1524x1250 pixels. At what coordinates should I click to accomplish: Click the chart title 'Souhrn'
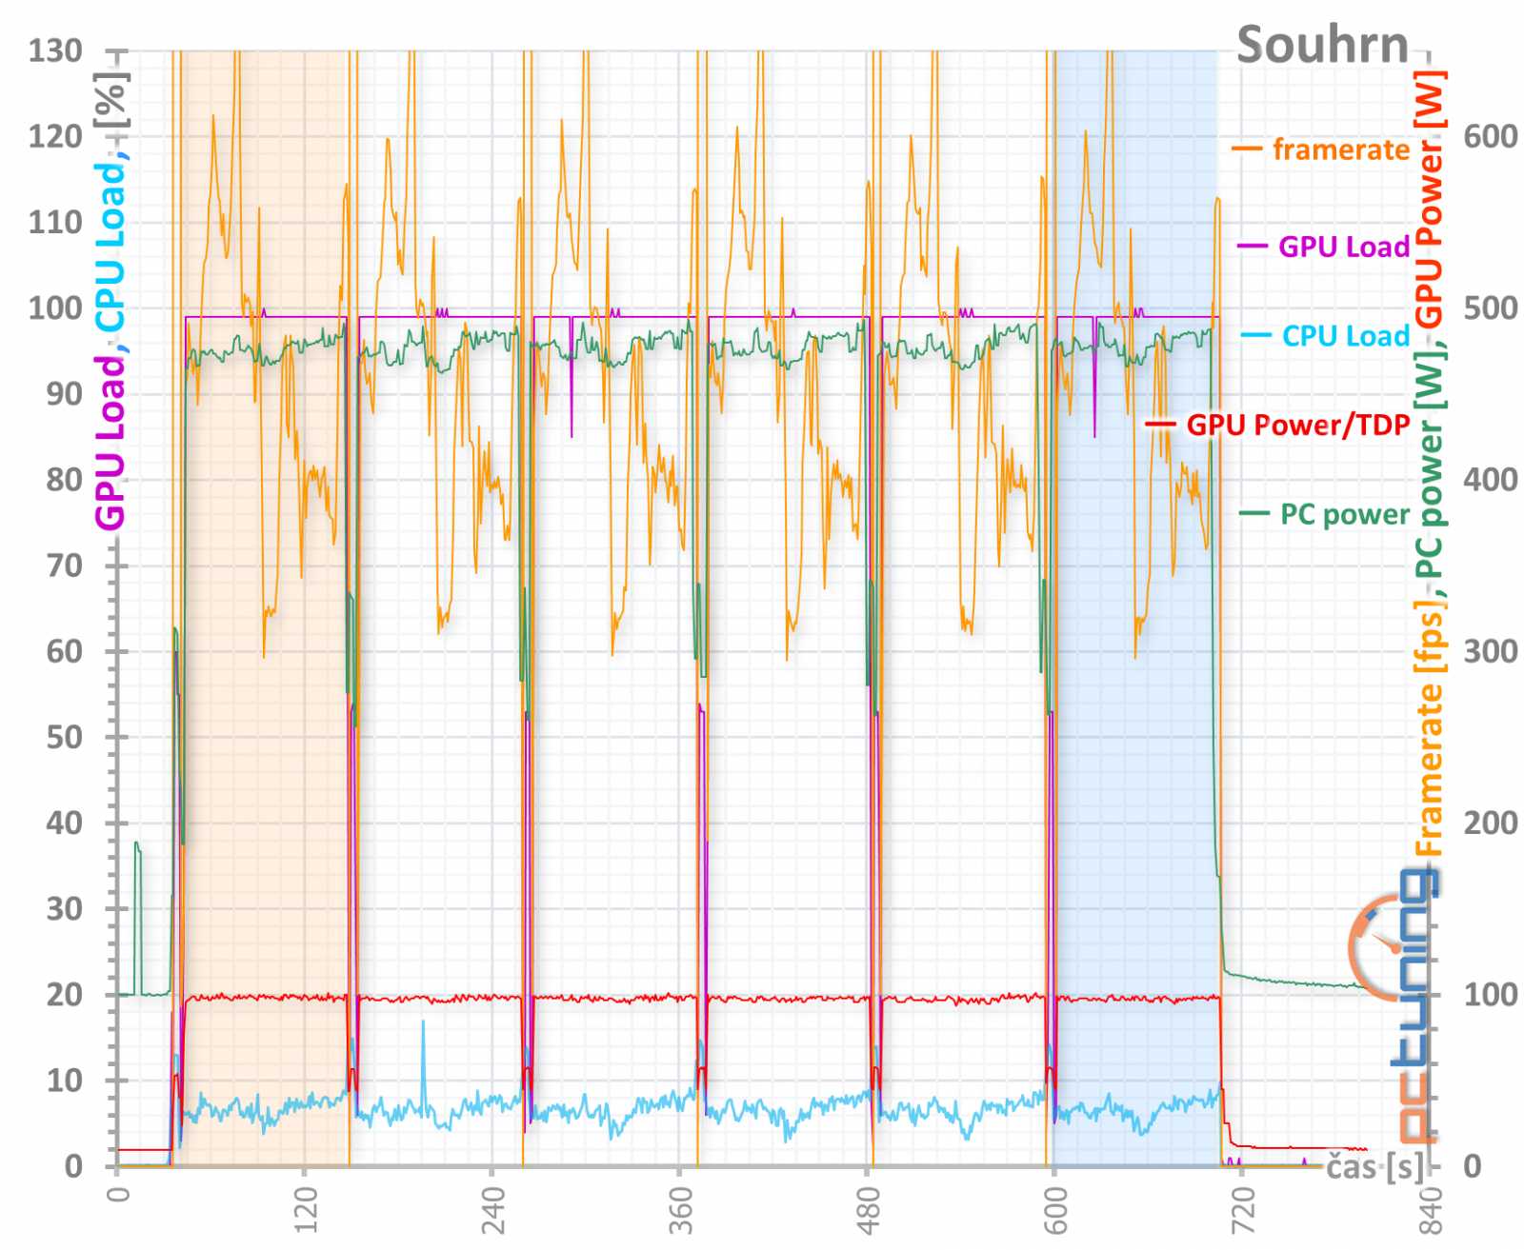coord(1322,45)
